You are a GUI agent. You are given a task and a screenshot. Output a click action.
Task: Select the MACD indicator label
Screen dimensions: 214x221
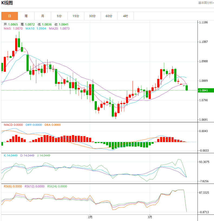click(13, 125)
